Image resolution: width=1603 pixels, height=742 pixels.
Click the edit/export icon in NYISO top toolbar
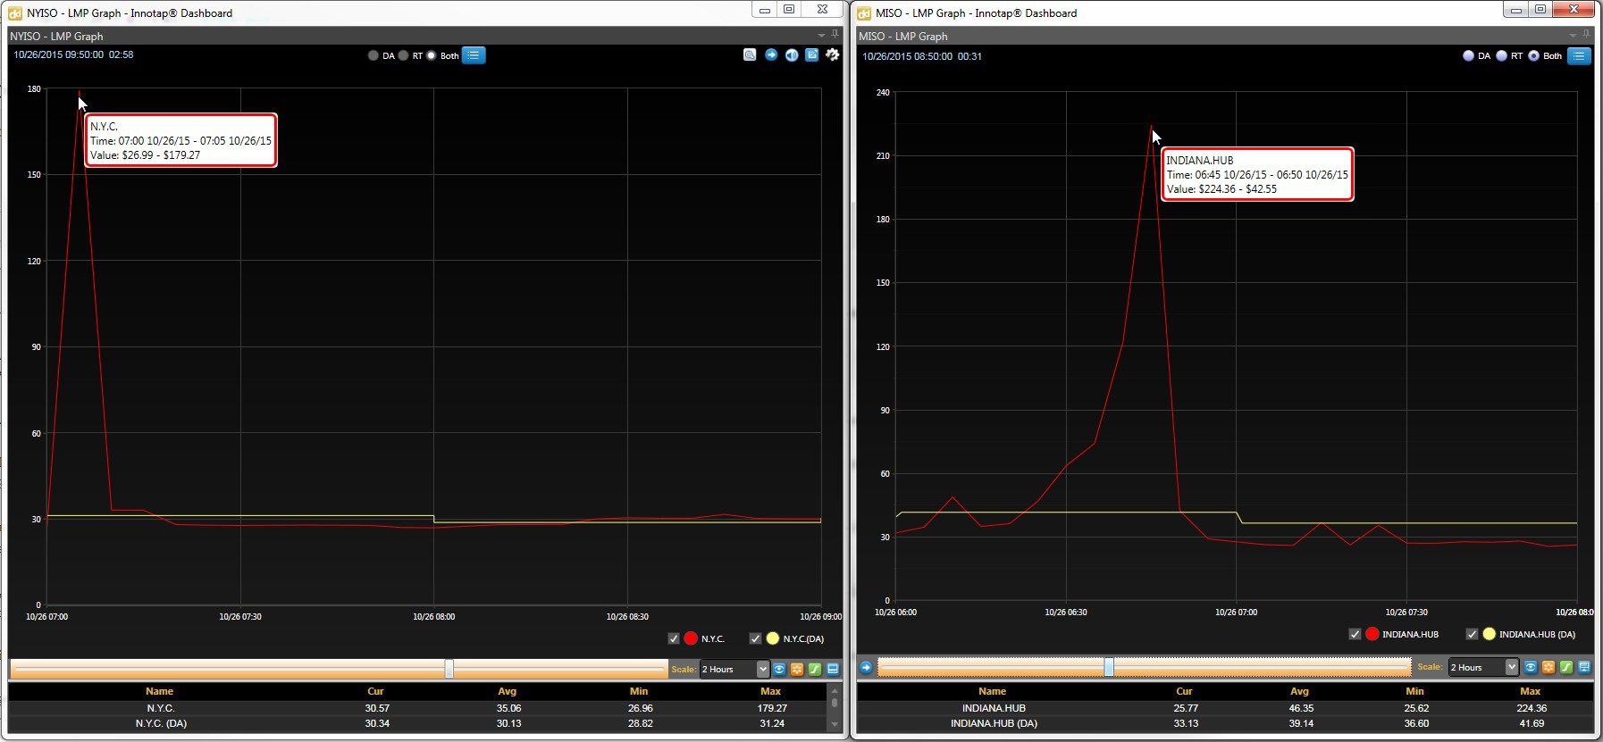point(812,55)
